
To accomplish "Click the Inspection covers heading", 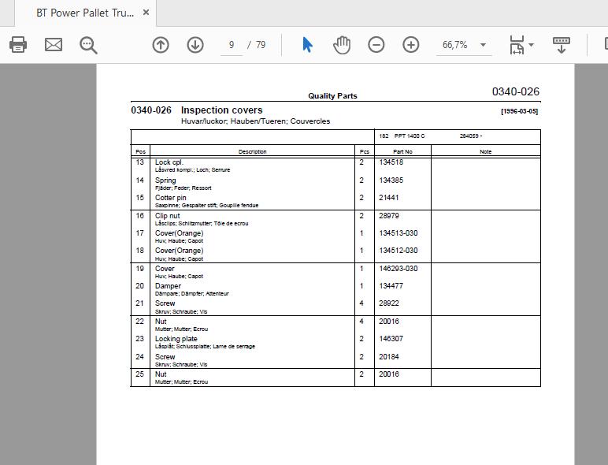I will click(222, 110).
